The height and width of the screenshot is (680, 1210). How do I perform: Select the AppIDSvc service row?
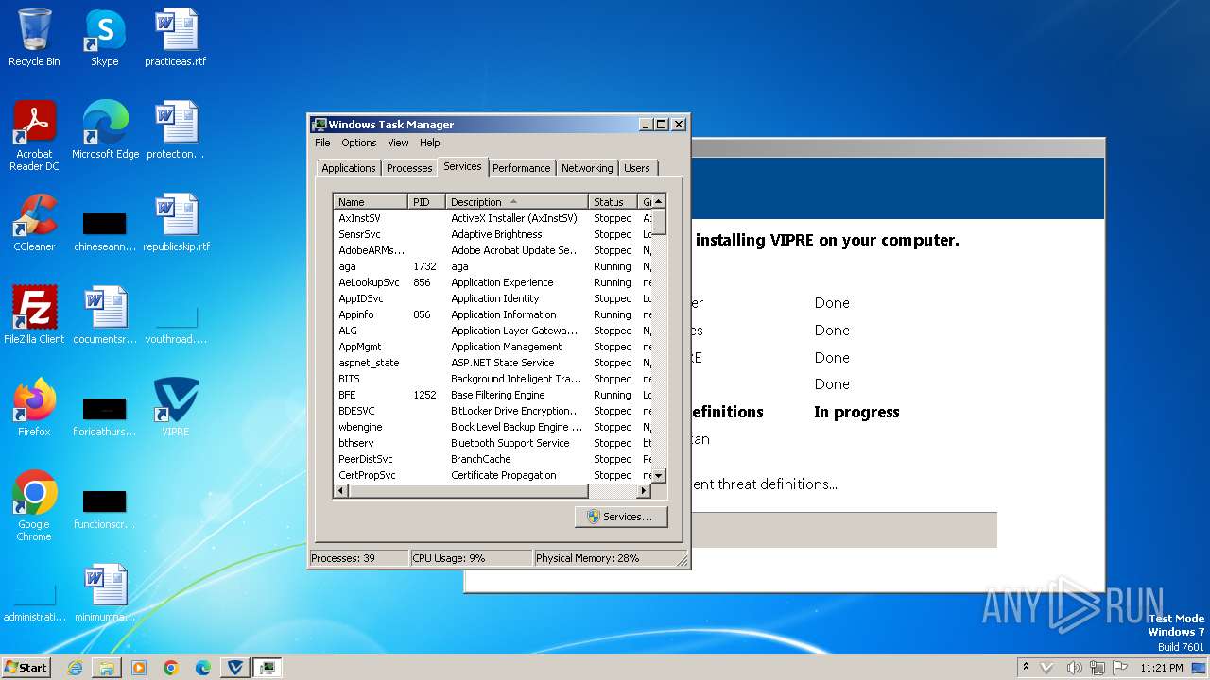493,298
